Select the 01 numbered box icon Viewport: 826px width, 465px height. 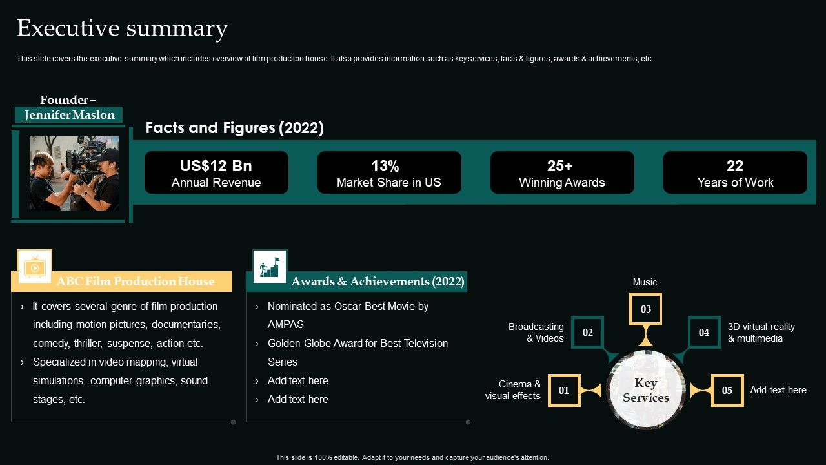tap(564, 390)
